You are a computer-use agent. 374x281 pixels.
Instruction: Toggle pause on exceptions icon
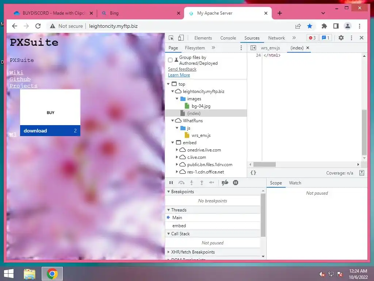click(x=236, y=183)
